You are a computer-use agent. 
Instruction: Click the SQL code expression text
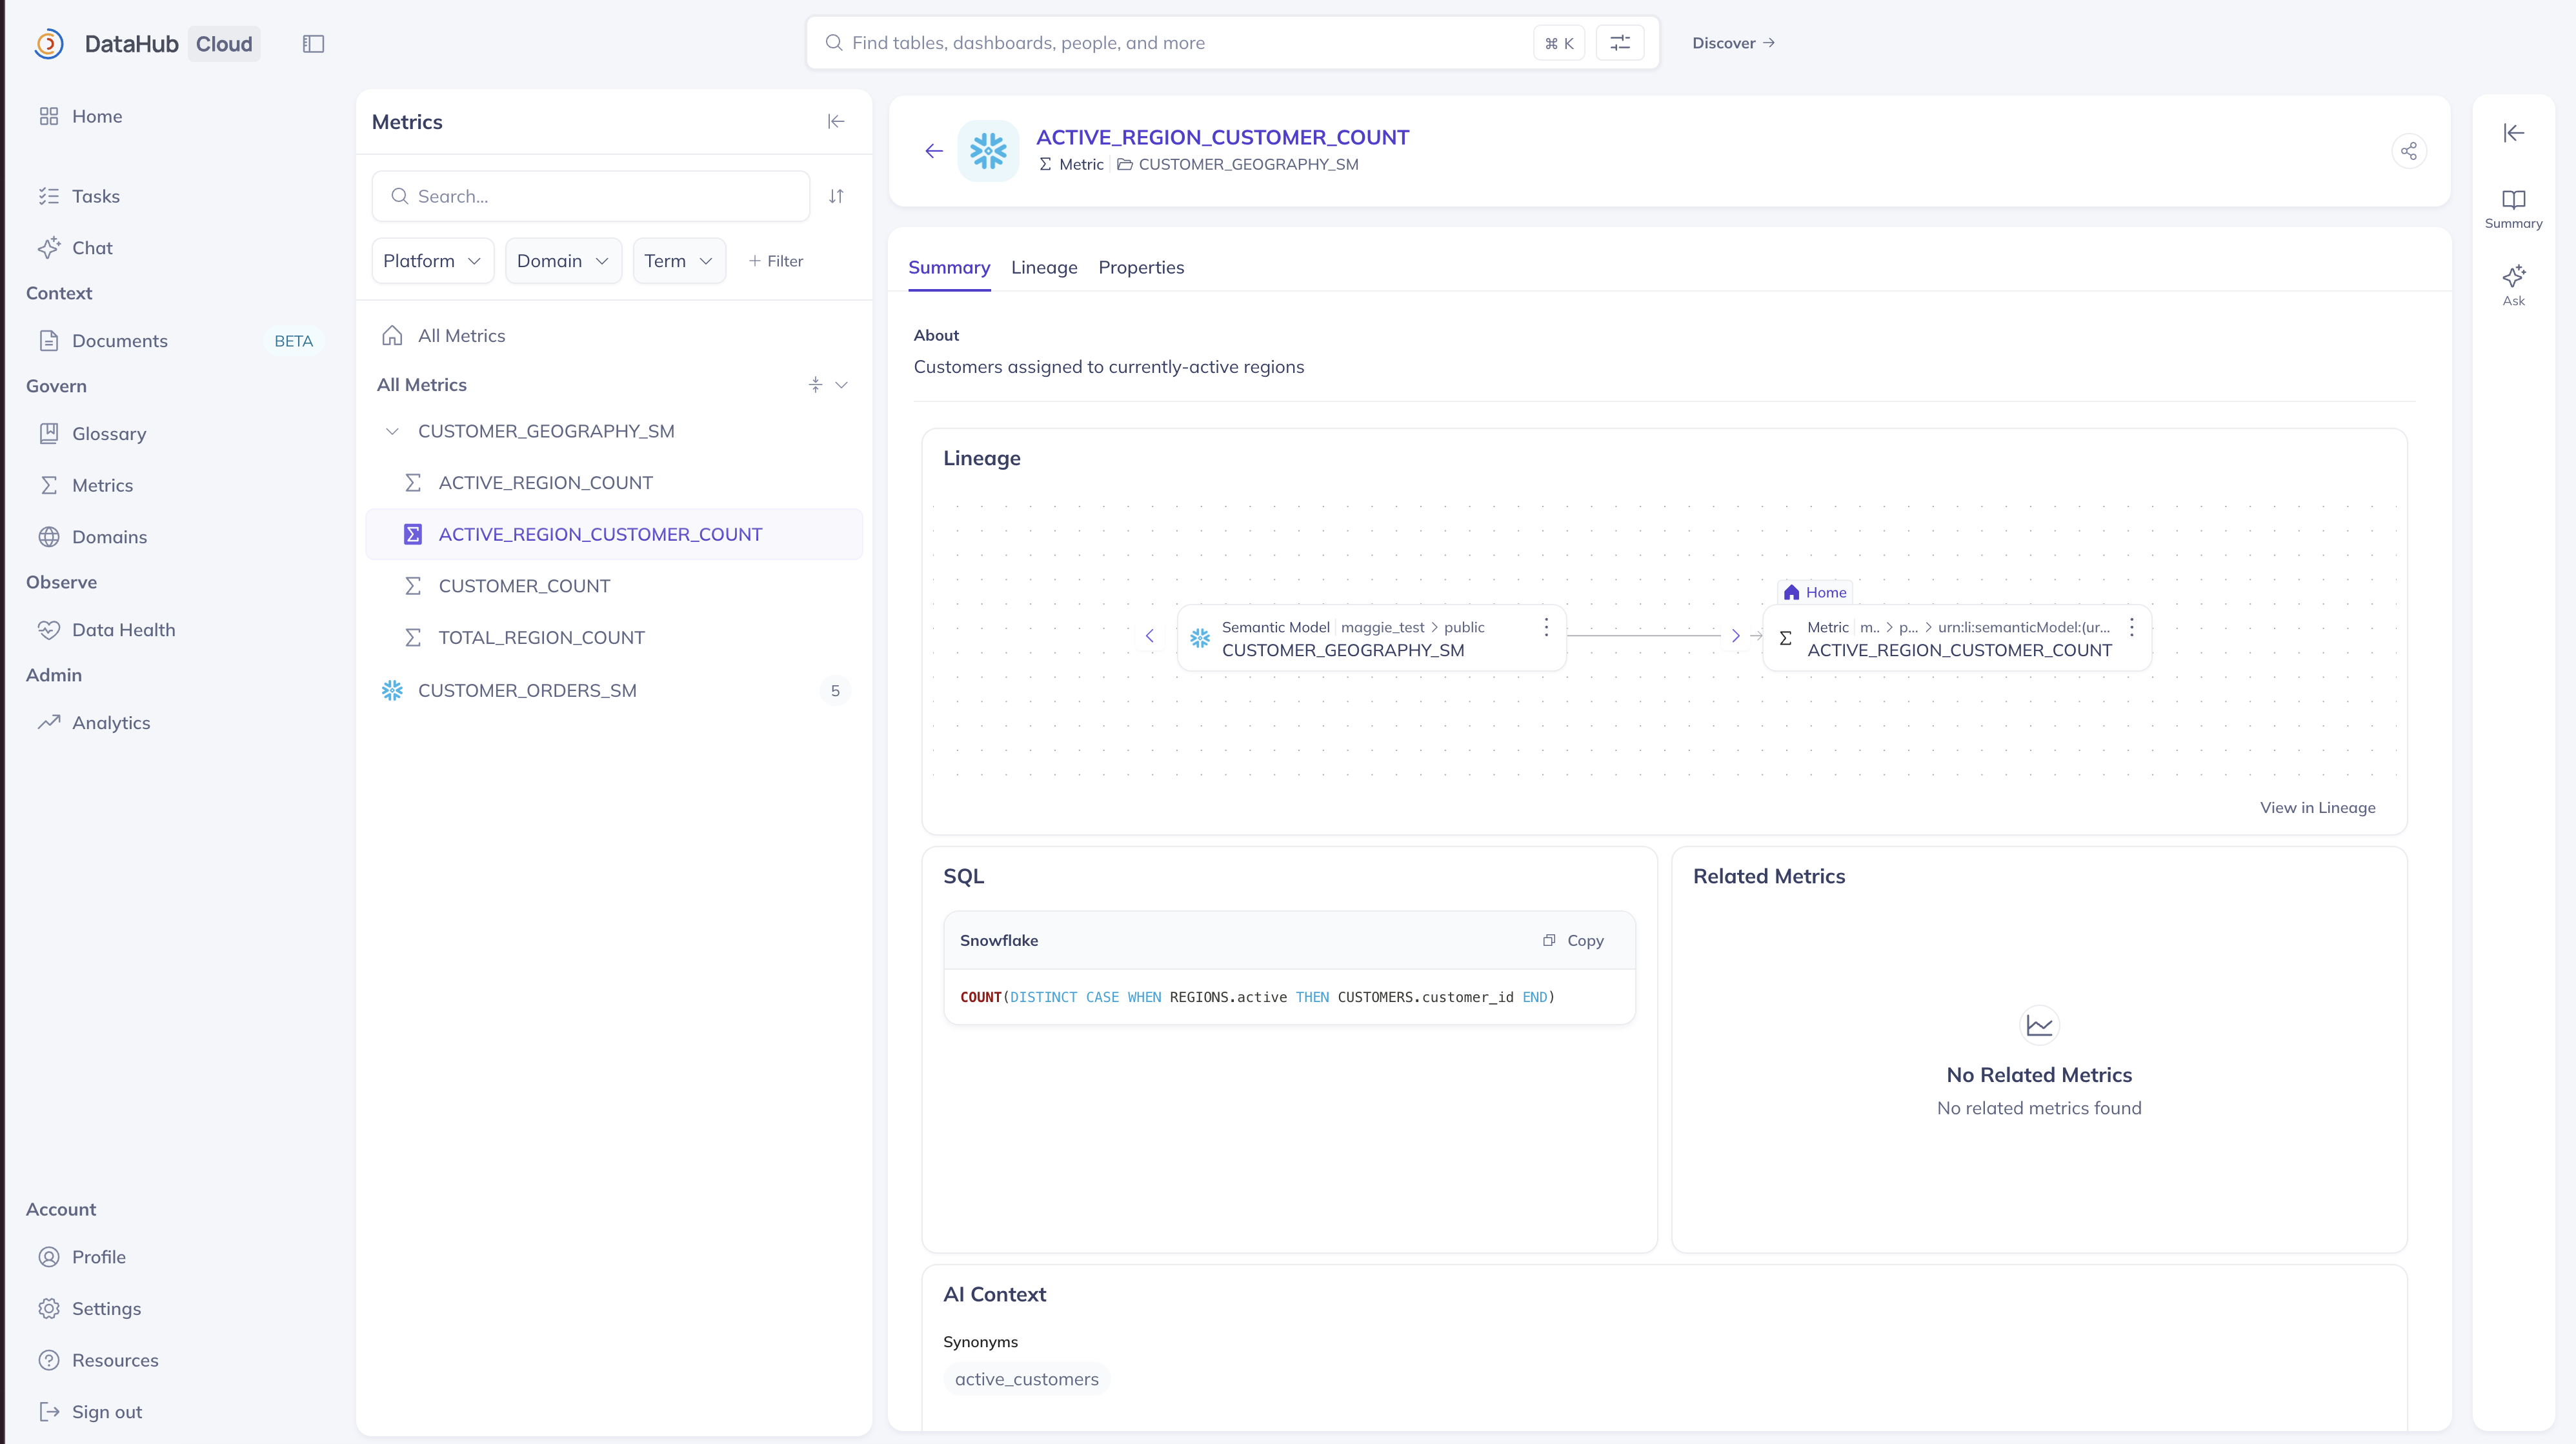[1257, 997]
